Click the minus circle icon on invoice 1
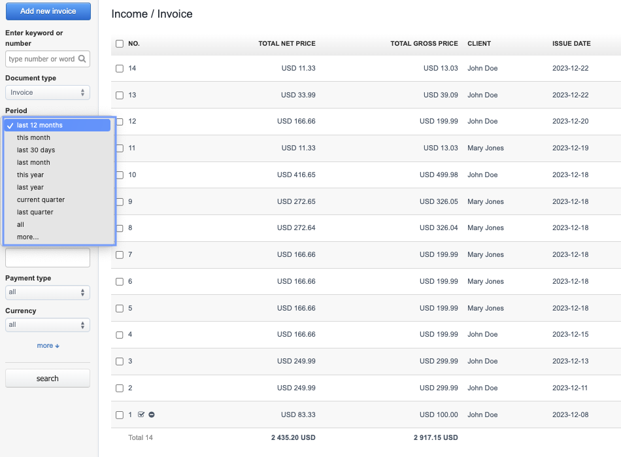Image resolution: width=621 pixels, height=457 pixels. click(152, 415)
